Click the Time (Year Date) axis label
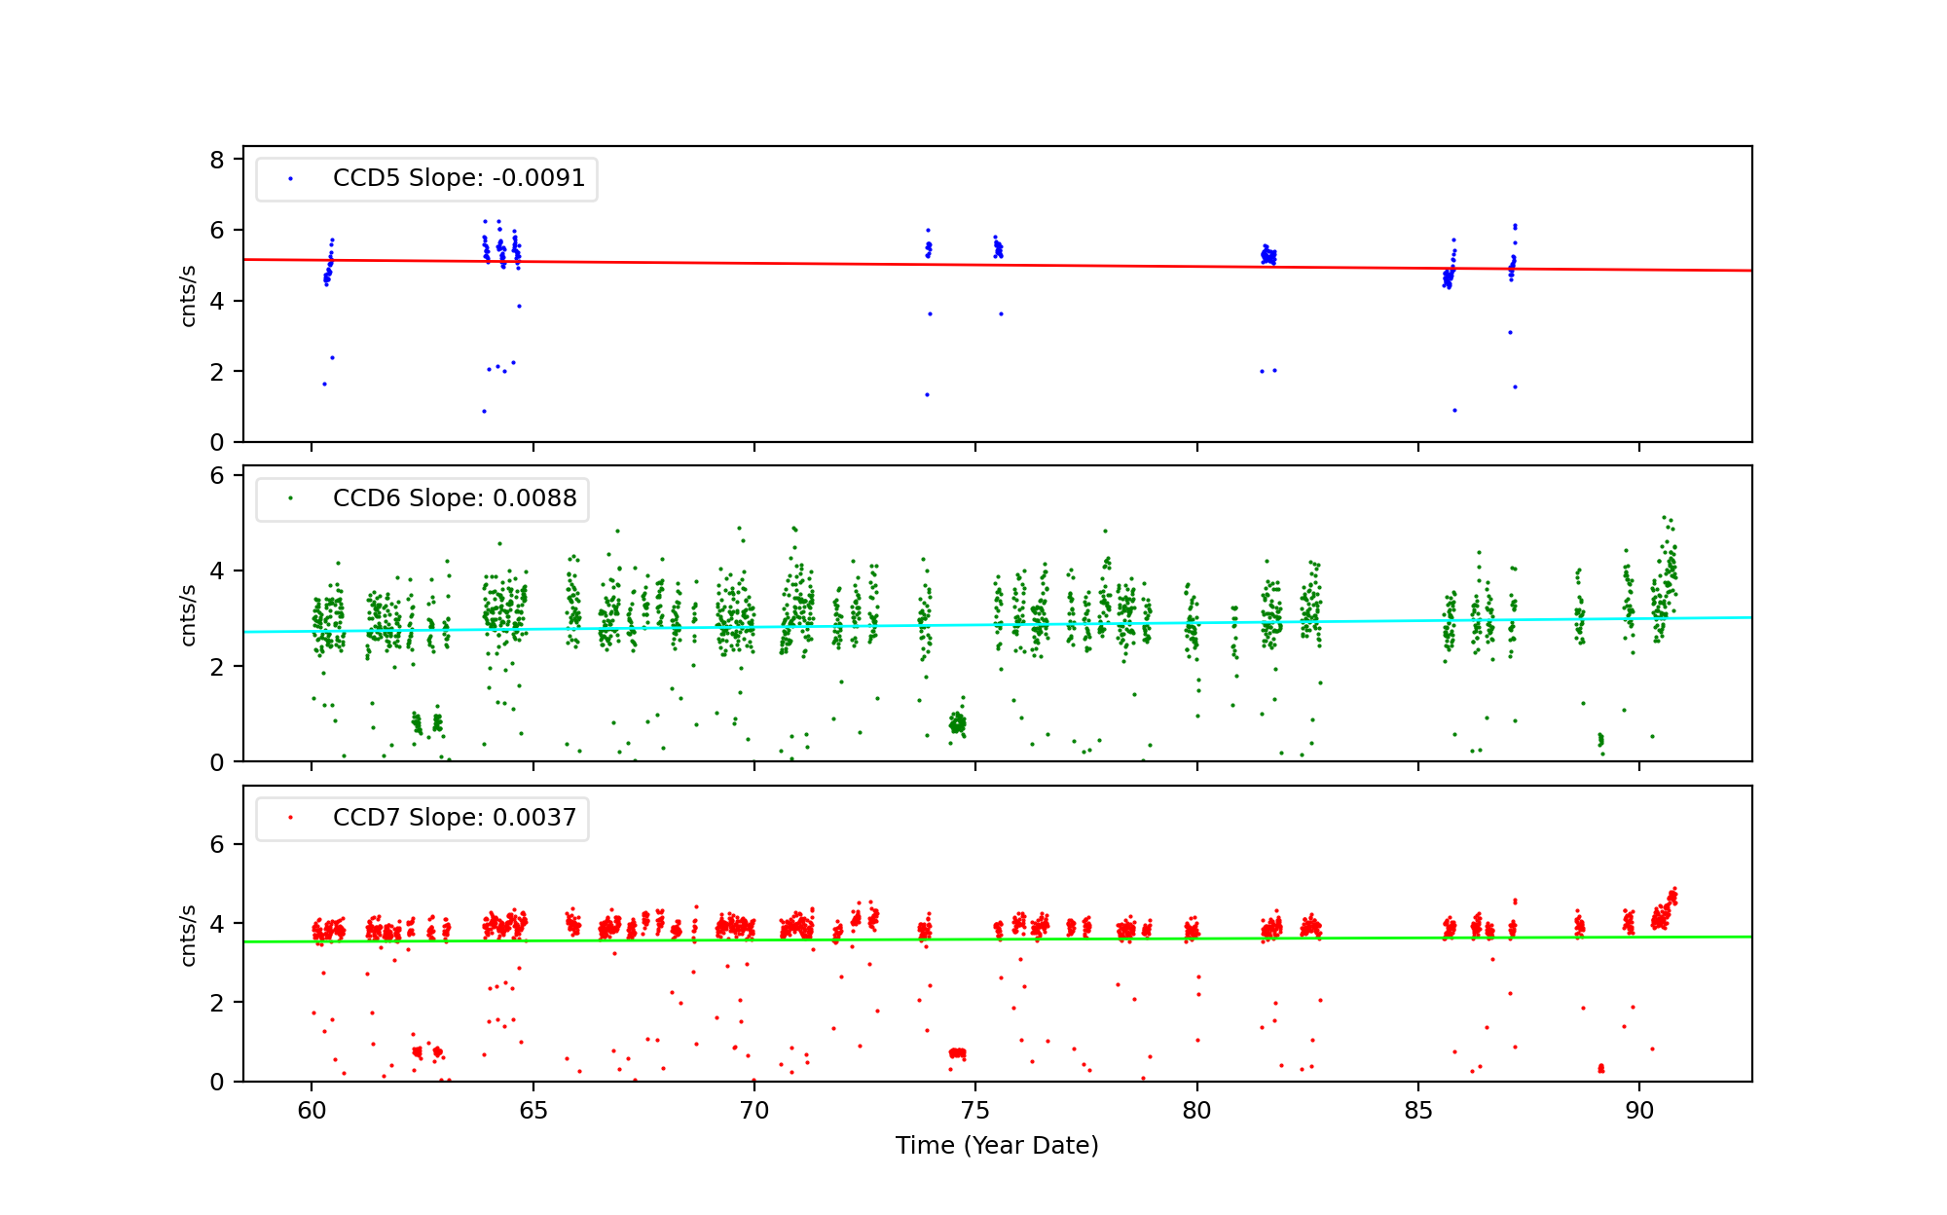 coord(997,1146)
